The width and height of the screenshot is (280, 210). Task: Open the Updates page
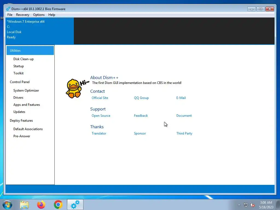(x=19, y=112)
